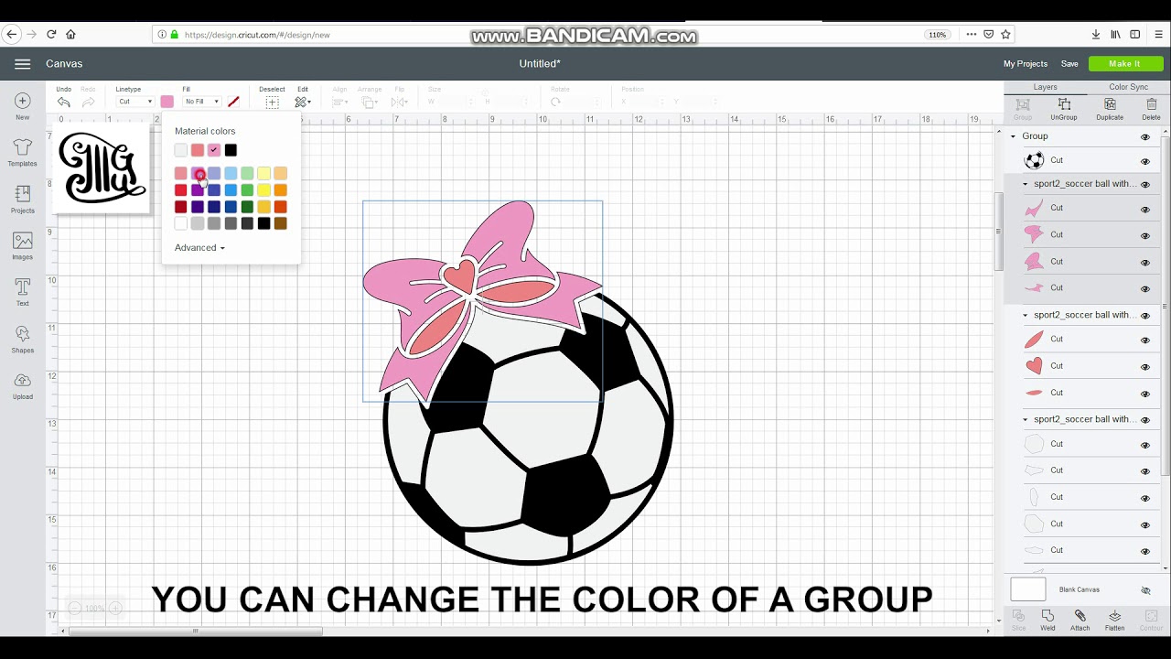This screenshot has height=659, width=1171.
Task: Select the black material color swatch
Action: coord(231,150)
